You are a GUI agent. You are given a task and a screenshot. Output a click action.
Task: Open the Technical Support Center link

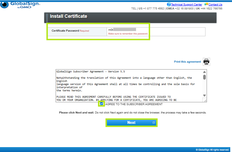tap(186, 5)
